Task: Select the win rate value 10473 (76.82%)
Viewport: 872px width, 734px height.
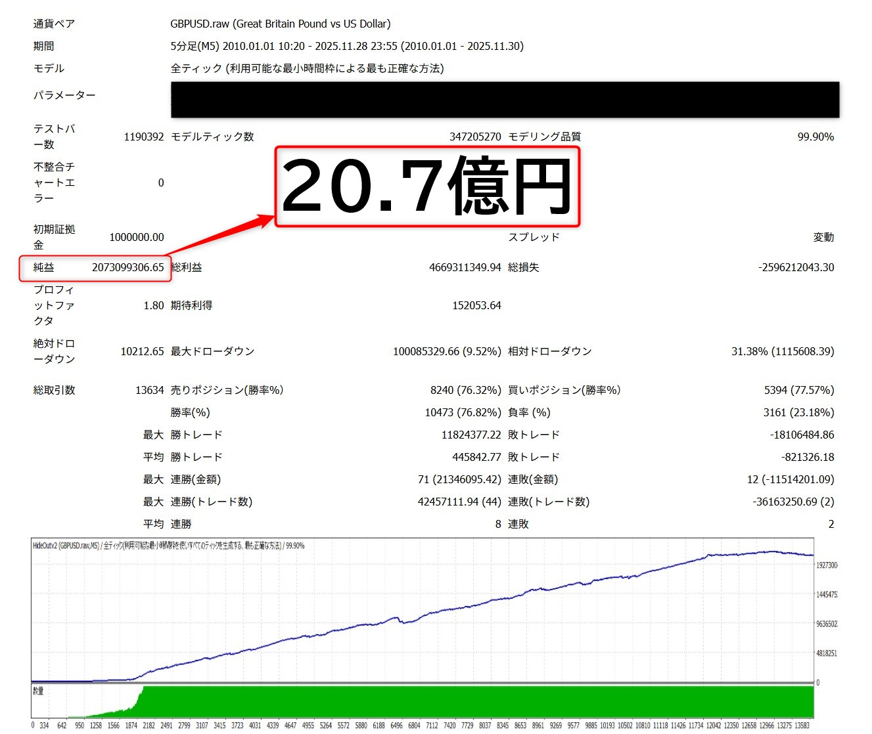Action: 463,412
